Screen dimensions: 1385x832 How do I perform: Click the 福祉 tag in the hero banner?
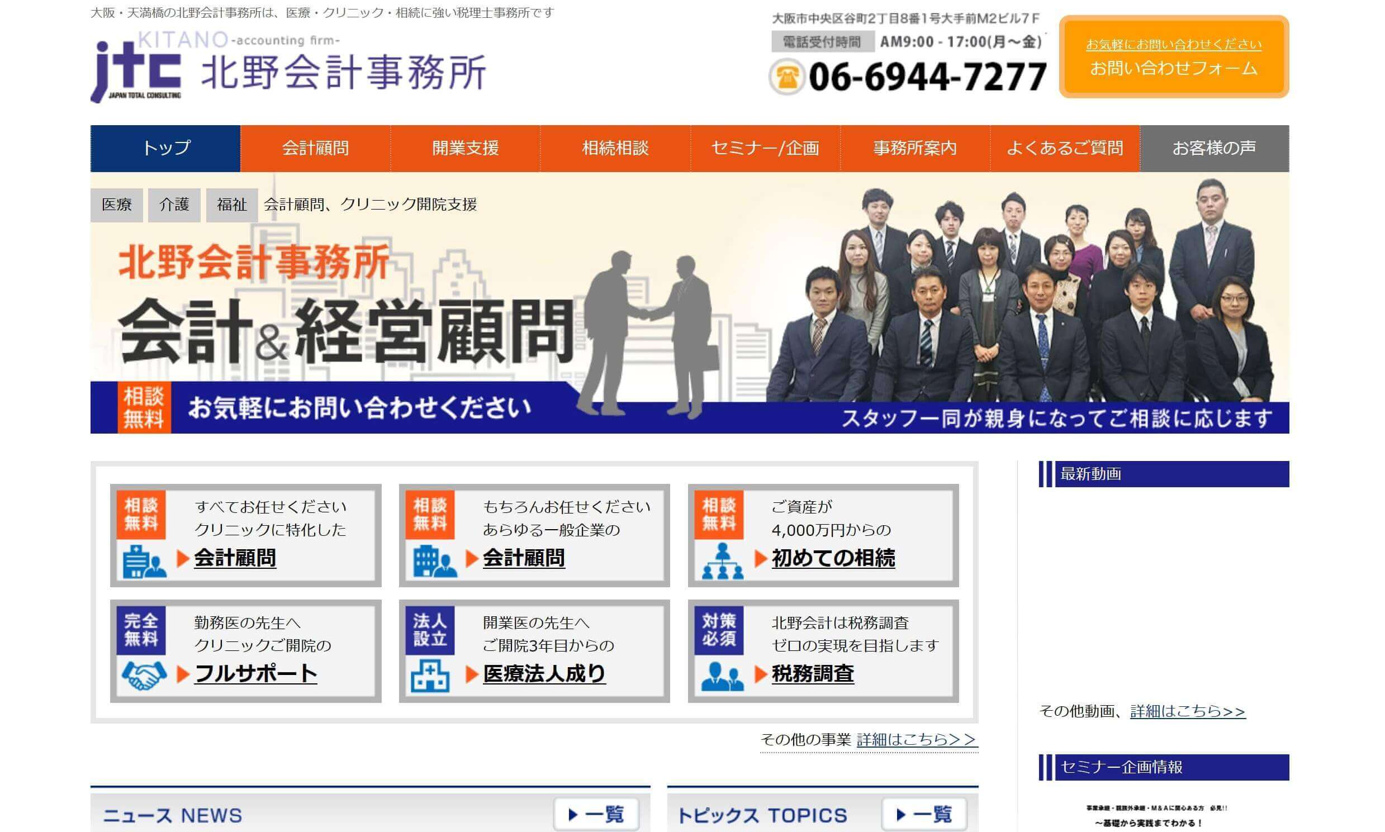point(231,205)
